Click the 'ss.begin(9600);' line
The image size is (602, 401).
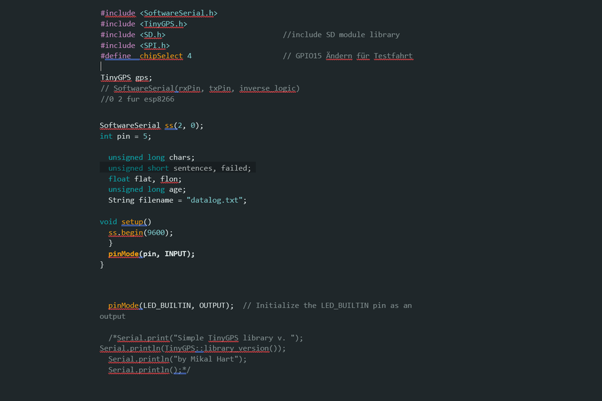pos(140,233)
